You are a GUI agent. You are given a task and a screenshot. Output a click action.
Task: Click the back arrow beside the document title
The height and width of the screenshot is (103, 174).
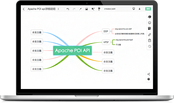(24, 9)
